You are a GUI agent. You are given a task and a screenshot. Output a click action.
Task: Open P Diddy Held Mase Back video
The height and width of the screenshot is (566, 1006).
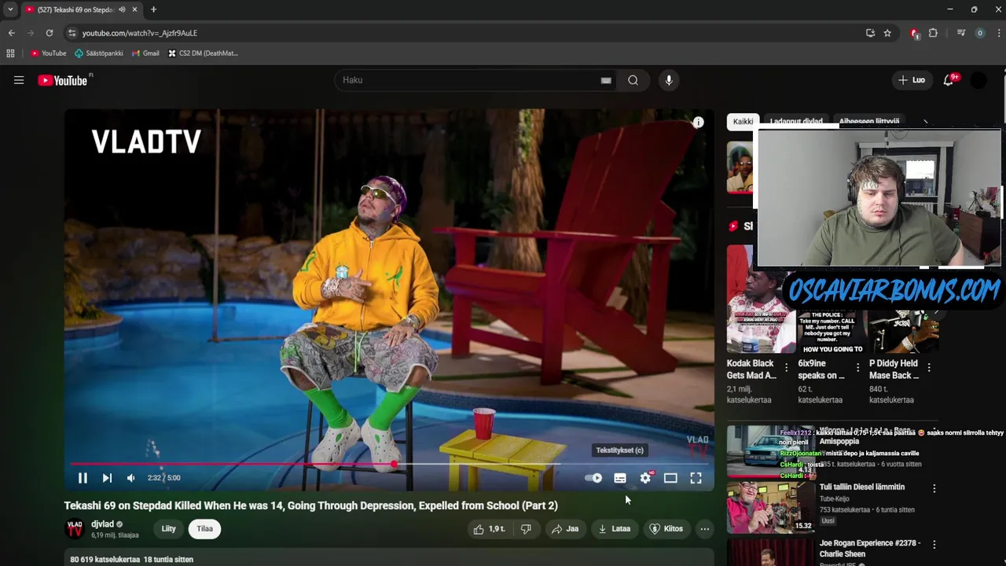coord(894,369)
